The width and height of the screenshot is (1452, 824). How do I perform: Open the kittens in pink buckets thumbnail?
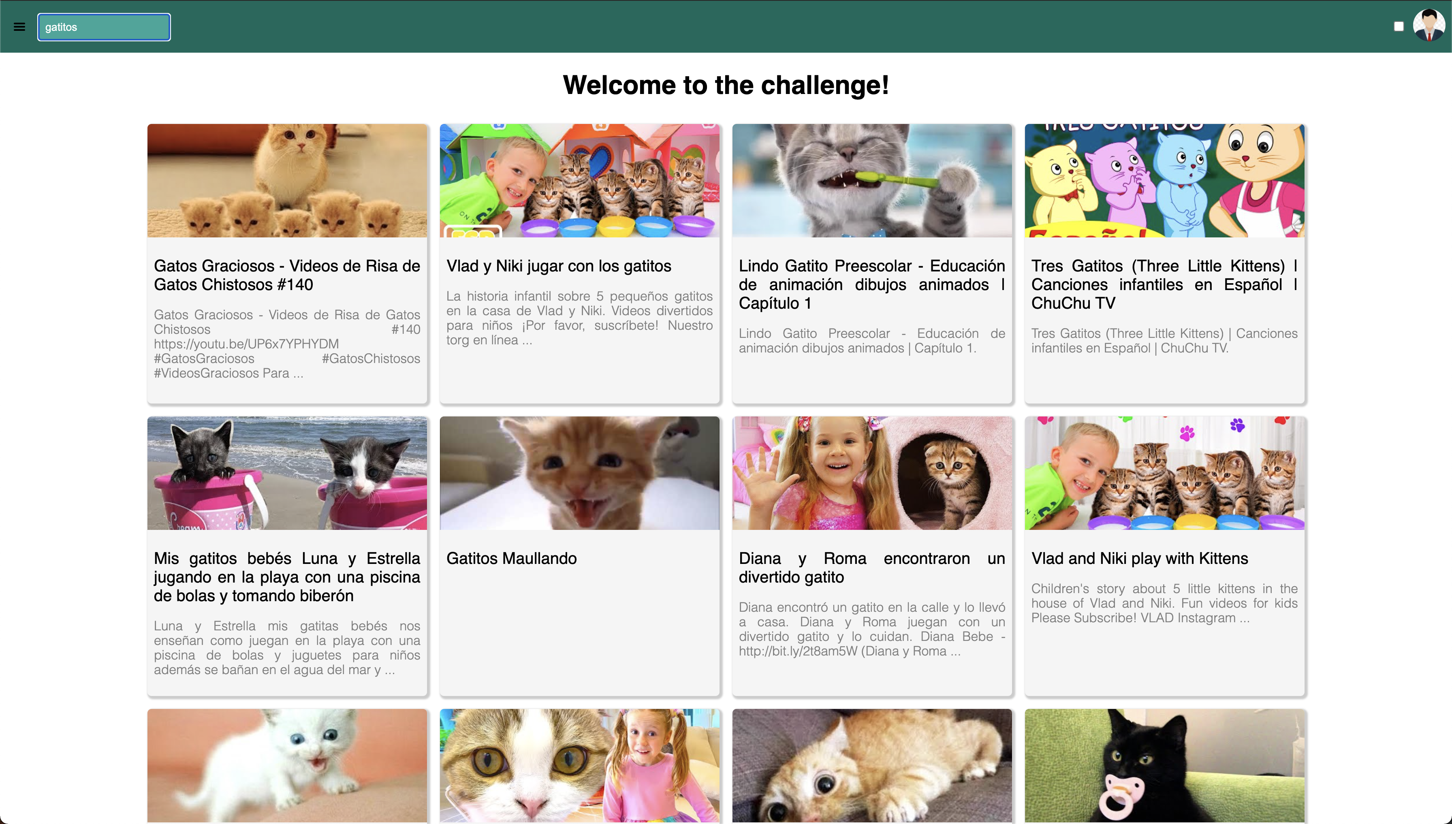click(x=288, y=473)
